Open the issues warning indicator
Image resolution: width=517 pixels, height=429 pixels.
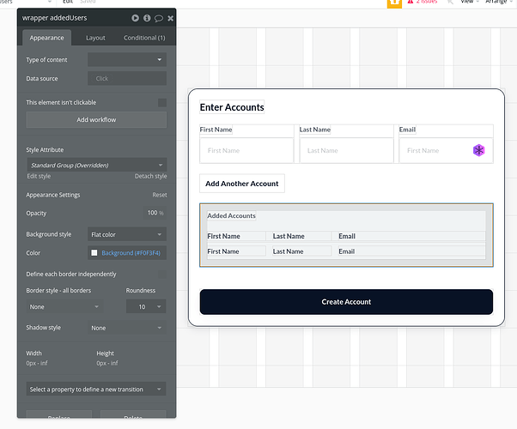[423, 2]
